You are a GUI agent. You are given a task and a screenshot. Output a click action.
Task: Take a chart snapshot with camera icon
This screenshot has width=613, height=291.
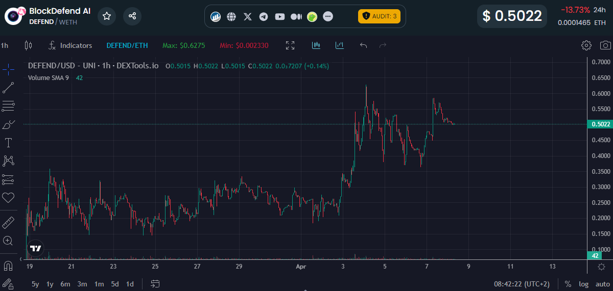coord(605,45)
